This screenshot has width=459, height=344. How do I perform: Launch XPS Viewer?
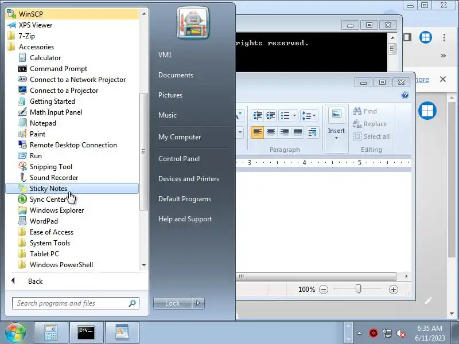72,25
